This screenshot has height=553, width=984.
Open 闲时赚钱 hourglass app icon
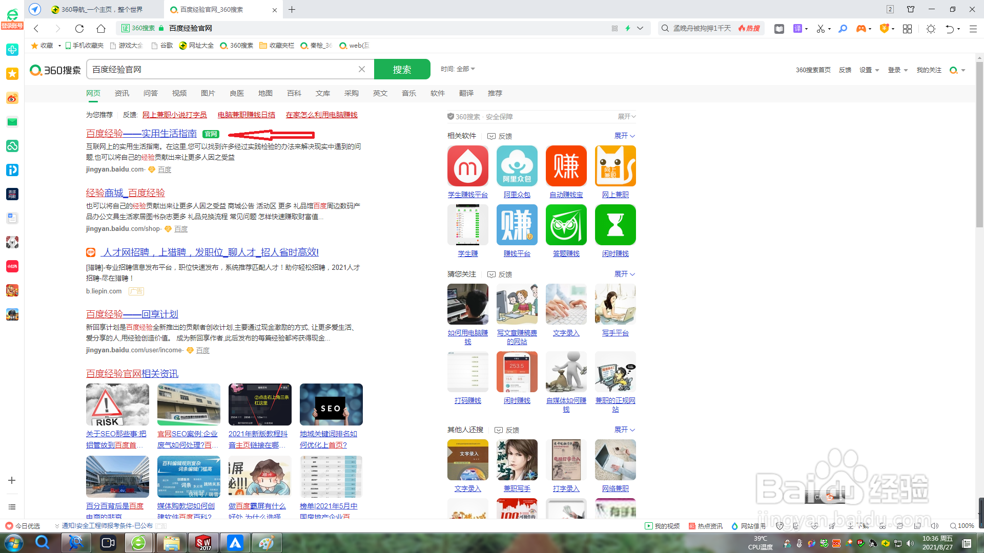tap(616, 225)
